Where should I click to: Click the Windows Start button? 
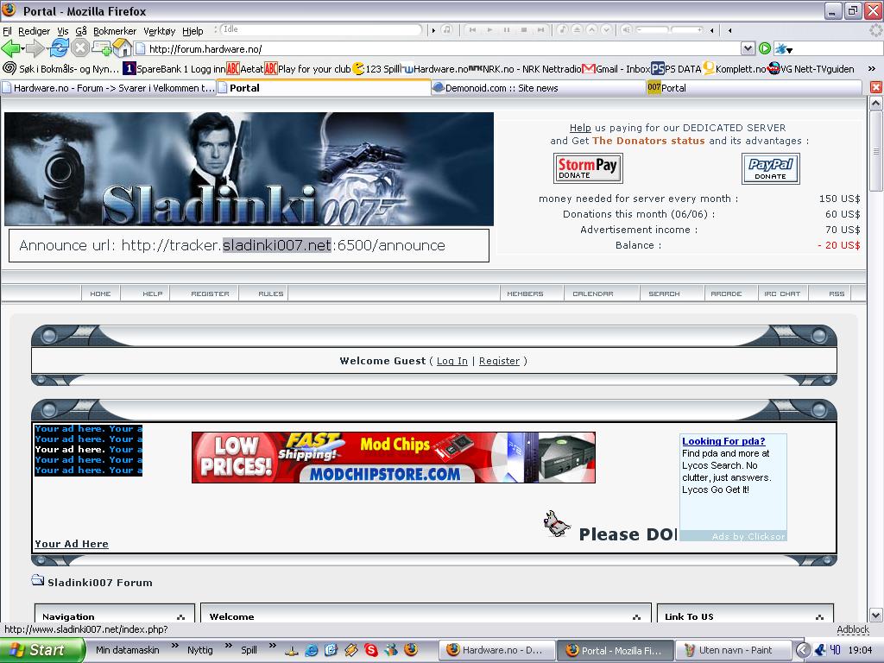[42, 650]
